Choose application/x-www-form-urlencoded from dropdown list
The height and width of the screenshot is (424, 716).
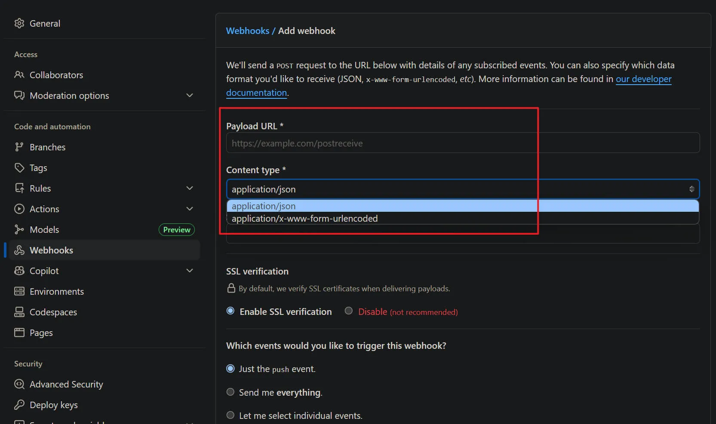click(x=304, y=219)
